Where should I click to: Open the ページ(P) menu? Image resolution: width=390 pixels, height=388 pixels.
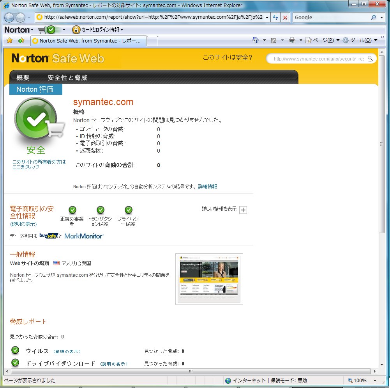pyautogui.click(x=323, y=40)
